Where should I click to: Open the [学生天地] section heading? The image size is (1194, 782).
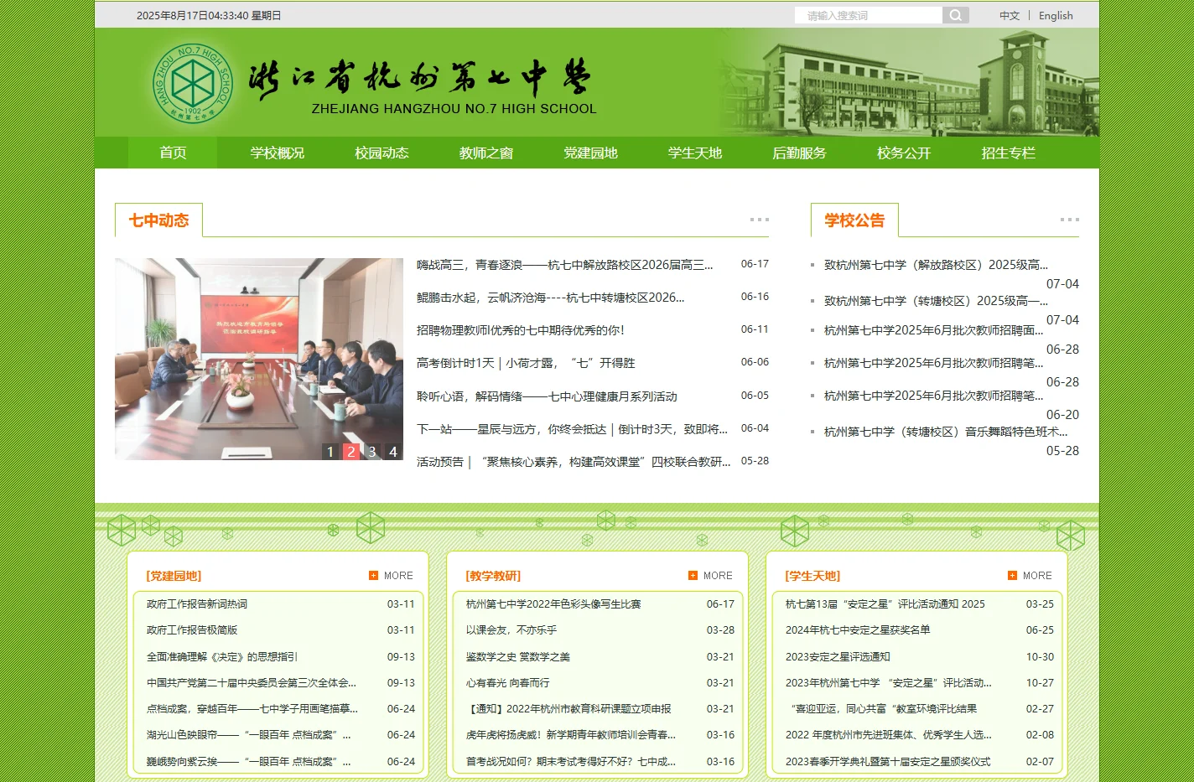[x=812, y=576]
